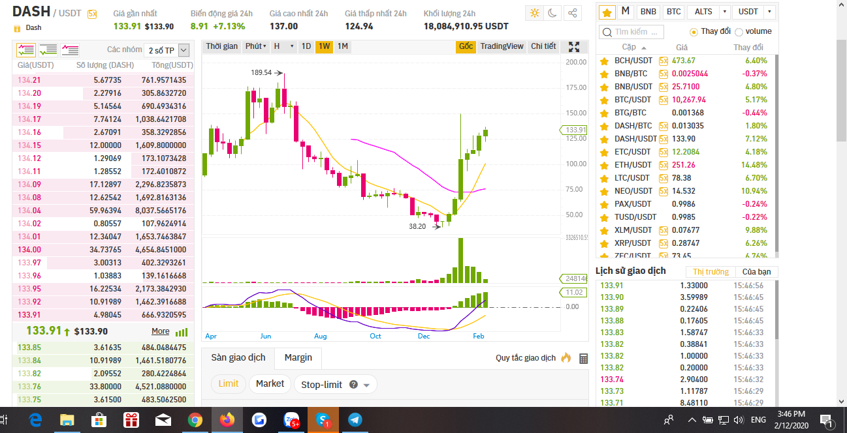Click the search magnifier icon

607,32
